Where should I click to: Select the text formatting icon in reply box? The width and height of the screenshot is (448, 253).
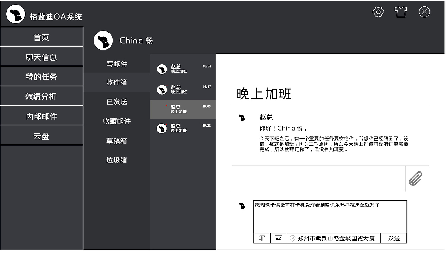[x=261, y=238]
